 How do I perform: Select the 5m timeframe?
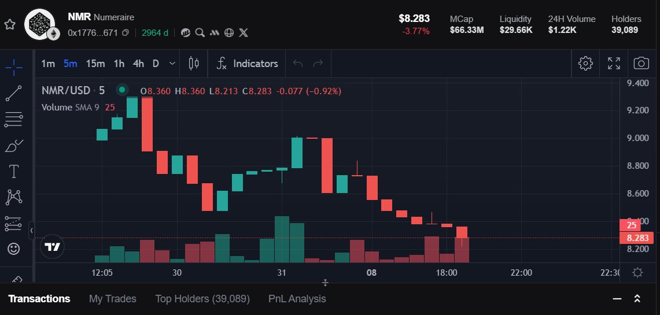[71, 64]
